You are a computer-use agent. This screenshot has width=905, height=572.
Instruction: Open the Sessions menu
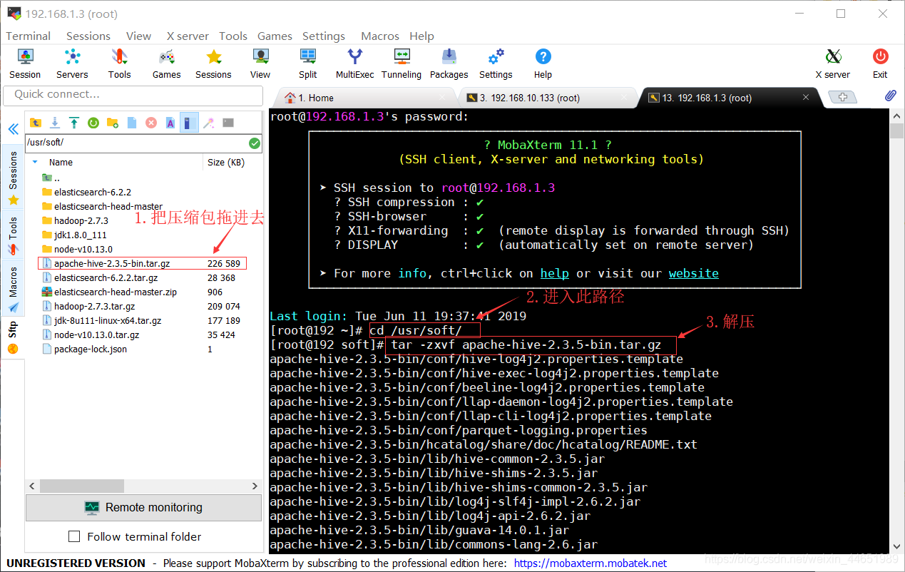[x=88, y=36]
